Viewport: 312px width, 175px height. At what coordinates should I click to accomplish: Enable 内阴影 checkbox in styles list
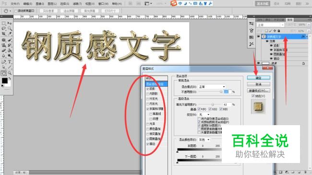[x=148, y=93]
